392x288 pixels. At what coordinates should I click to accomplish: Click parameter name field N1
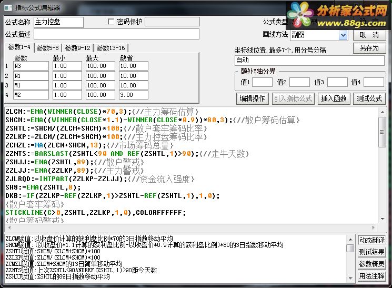(31, 76)
